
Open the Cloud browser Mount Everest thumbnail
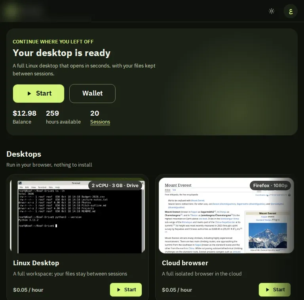(x=226, y=216)
